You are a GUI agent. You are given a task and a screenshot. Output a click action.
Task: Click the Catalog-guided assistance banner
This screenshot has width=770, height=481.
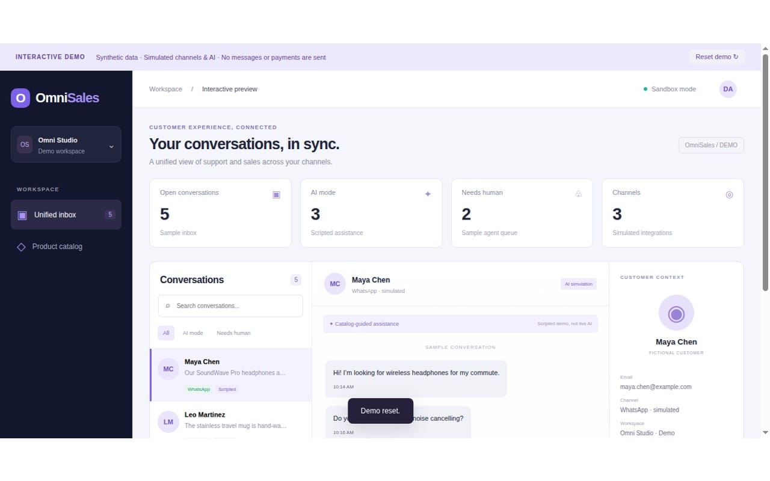460,324
